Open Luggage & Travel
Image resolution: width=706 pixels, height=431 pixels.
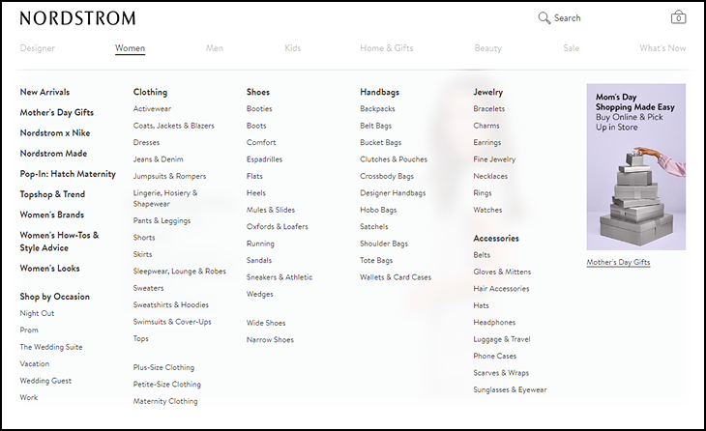(501, 339)
